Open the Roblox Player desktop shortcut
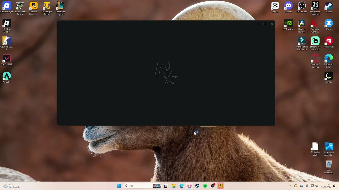The image size is (339, 190). pyautogui.click(x=7, y=7)
